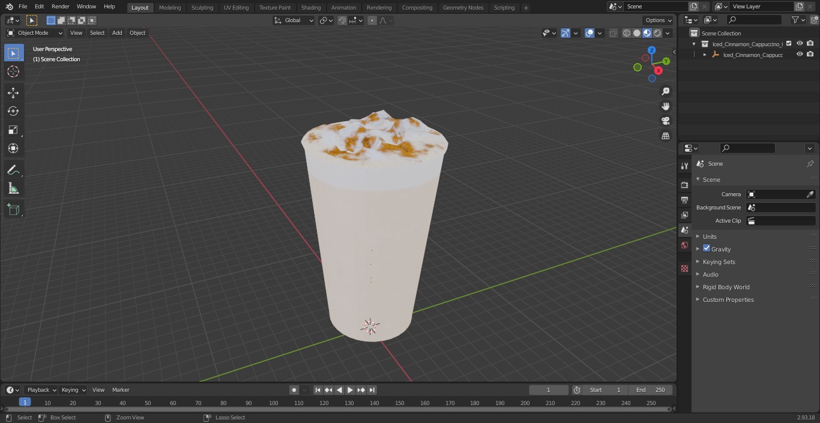The height and width of the screenshot is (423, 820).
Task: Switch to solid viewport shading
Action: (x=637, y=33)
